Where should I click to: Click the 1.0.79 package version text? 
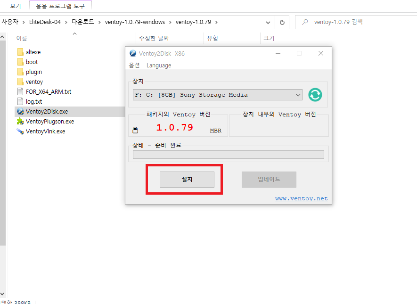pos(175,127)
